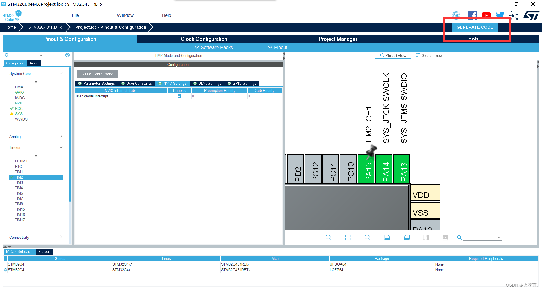Viewport: 542px width, 290px height.
Task: Switch to A->Z sorting tab
Action: click(x=34, y=63)
